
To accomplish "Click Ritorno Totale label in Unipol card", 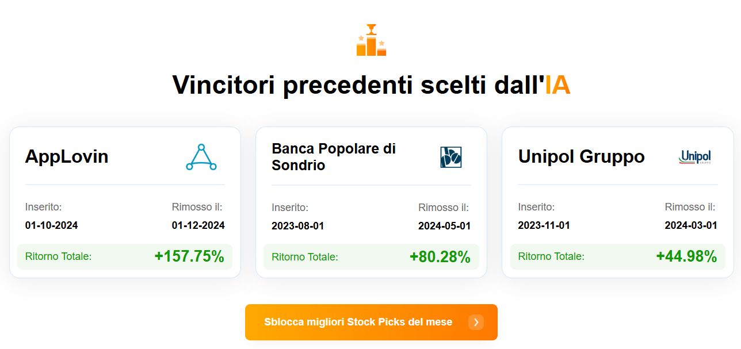I will 551,256.
